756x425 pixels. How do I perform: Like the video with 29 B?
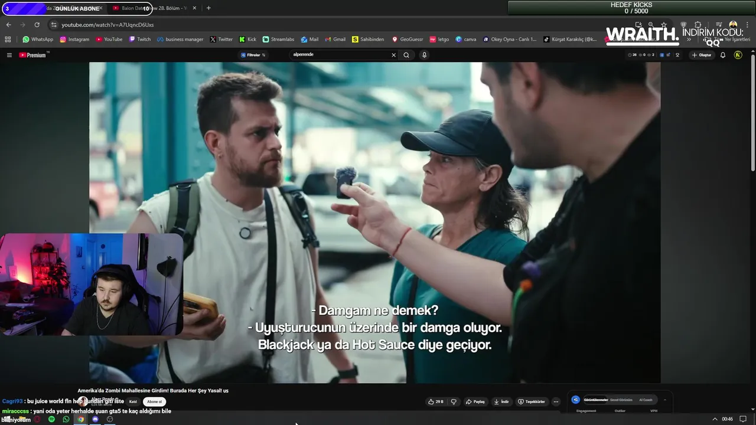pyautogui.click(x=436, y=401)
